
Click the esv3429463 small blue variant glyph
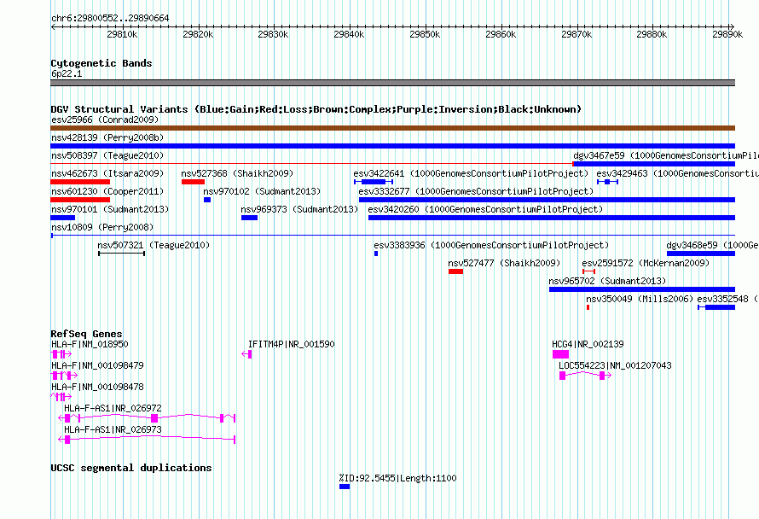click(607, 182)
